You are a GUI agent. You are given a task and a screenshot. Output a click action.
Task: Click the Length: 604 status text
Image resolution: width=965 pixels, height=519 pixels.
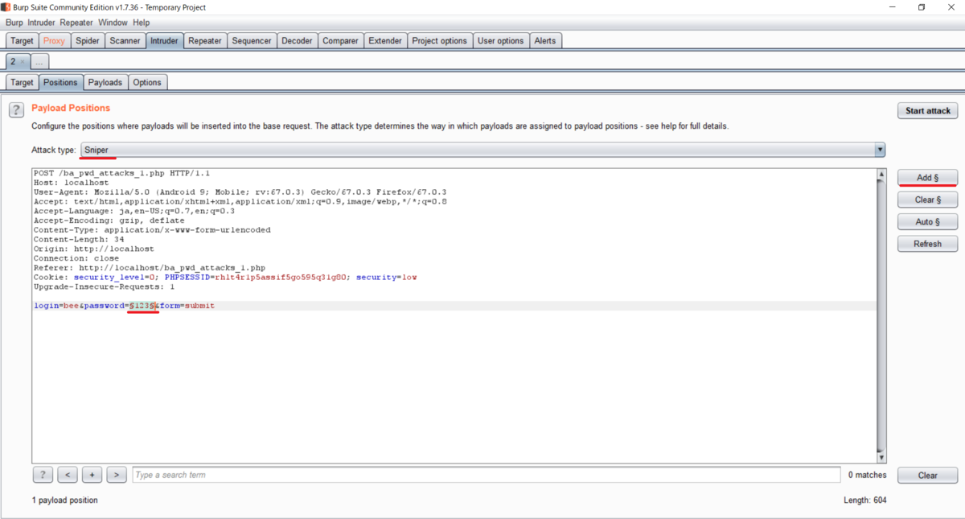pos(865,500)
